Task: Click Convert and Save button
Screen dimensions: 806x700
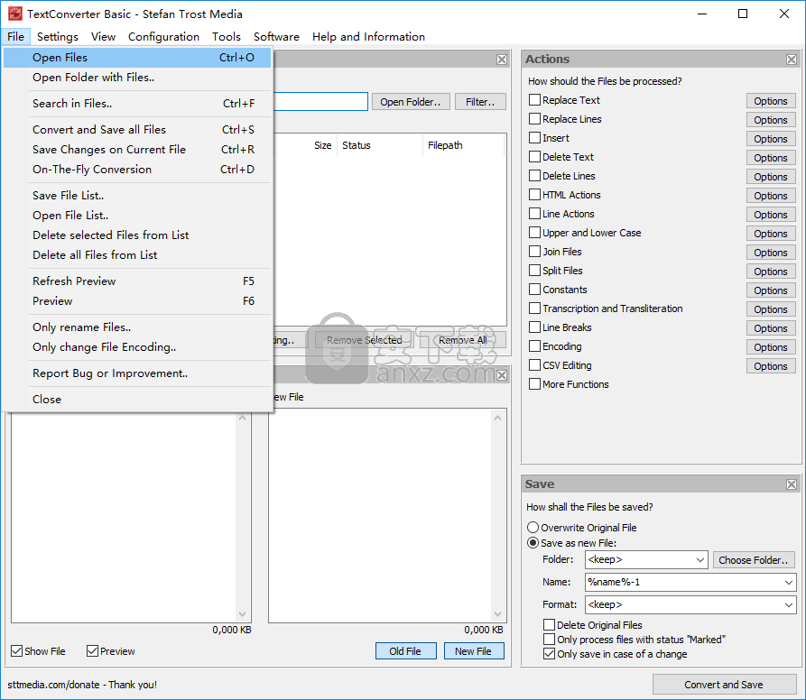Action: click(724, 685)
